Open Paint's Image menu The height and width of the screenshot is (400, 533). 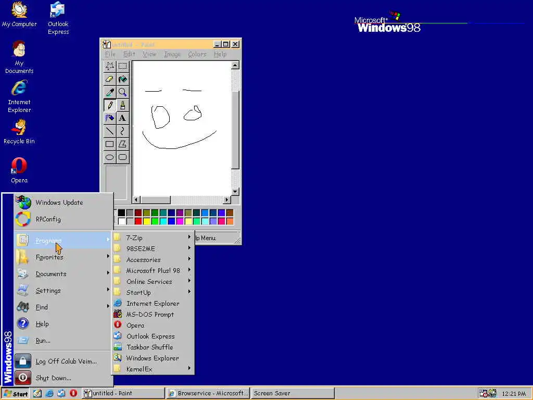click(172, 54)
